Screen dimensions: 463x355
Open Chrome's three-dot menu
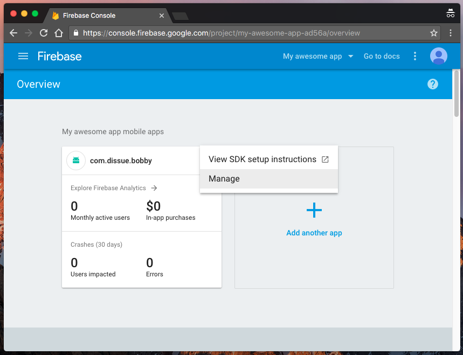(x=450, y=33)
